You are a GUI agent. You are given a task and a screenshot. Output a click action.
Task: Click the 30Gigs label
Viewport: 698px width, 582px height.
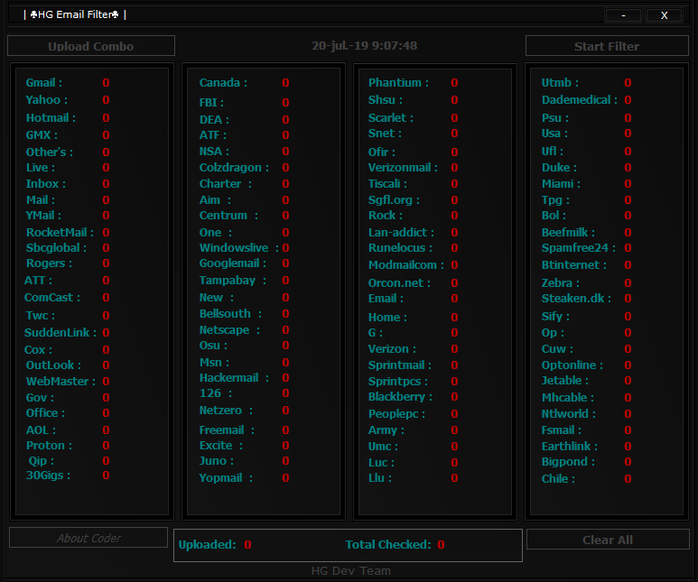click(x=48, y=476)
